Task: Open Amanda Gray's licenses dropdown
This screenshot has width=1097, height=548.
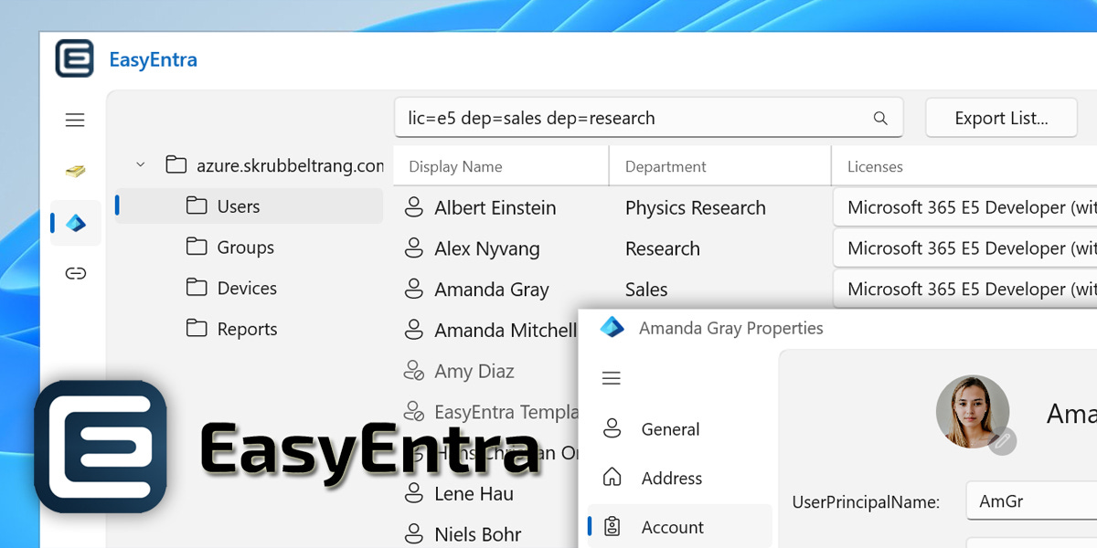Action: click(x=965, y=289)
